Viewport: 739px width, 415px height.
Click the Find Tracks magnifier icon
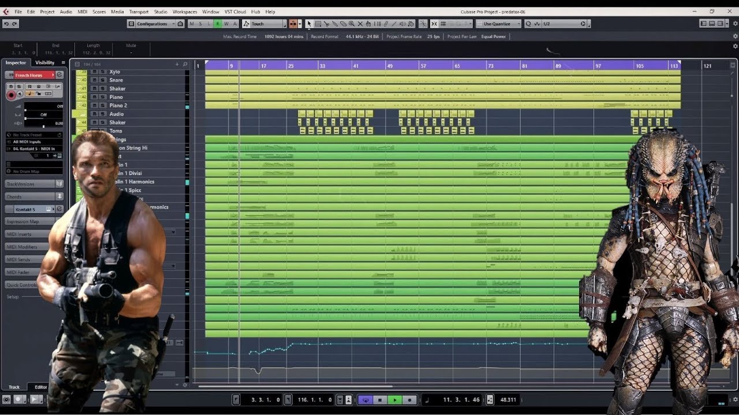click(185, 64)
